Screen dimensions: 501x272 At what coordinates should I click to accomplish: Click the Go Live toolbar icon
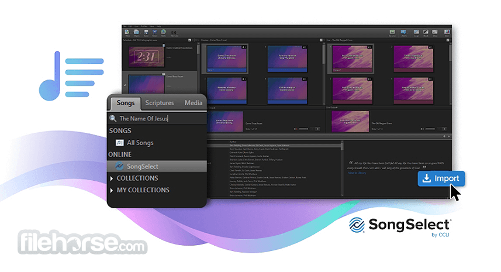(x=392, y=32)
